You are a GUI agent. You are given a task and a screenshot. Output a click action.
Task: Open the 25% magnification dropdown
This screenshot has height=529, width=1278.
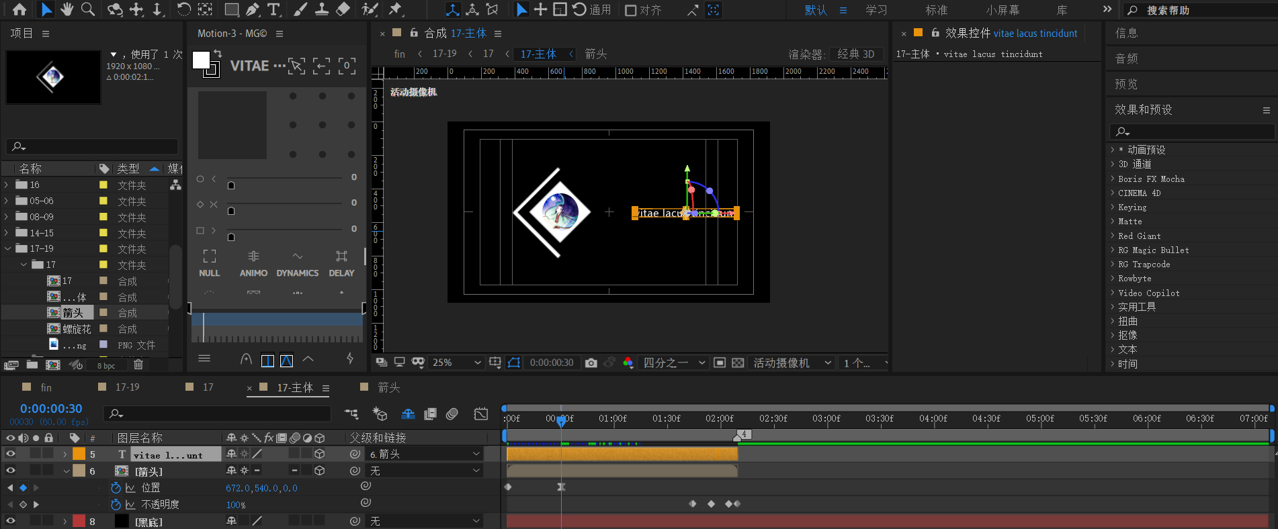[x=456, y=363]
